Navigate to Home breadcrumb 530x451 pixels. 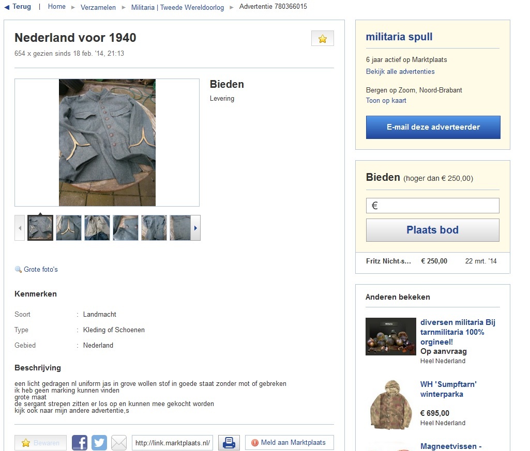pos(57,7)
